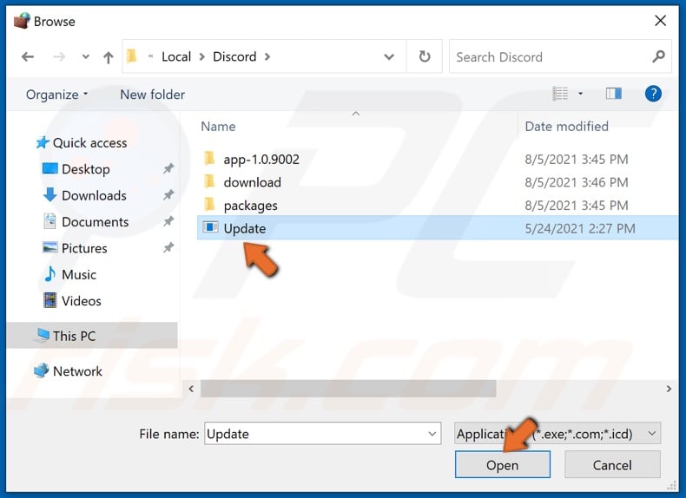686x498 pixels.
Task: Refresh the Discord folder view
Action: point(425,56)
